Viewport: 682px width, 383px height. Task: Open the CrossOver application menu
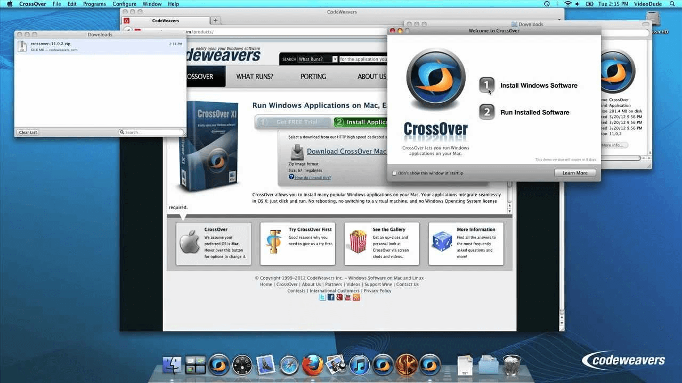[33, 4]
